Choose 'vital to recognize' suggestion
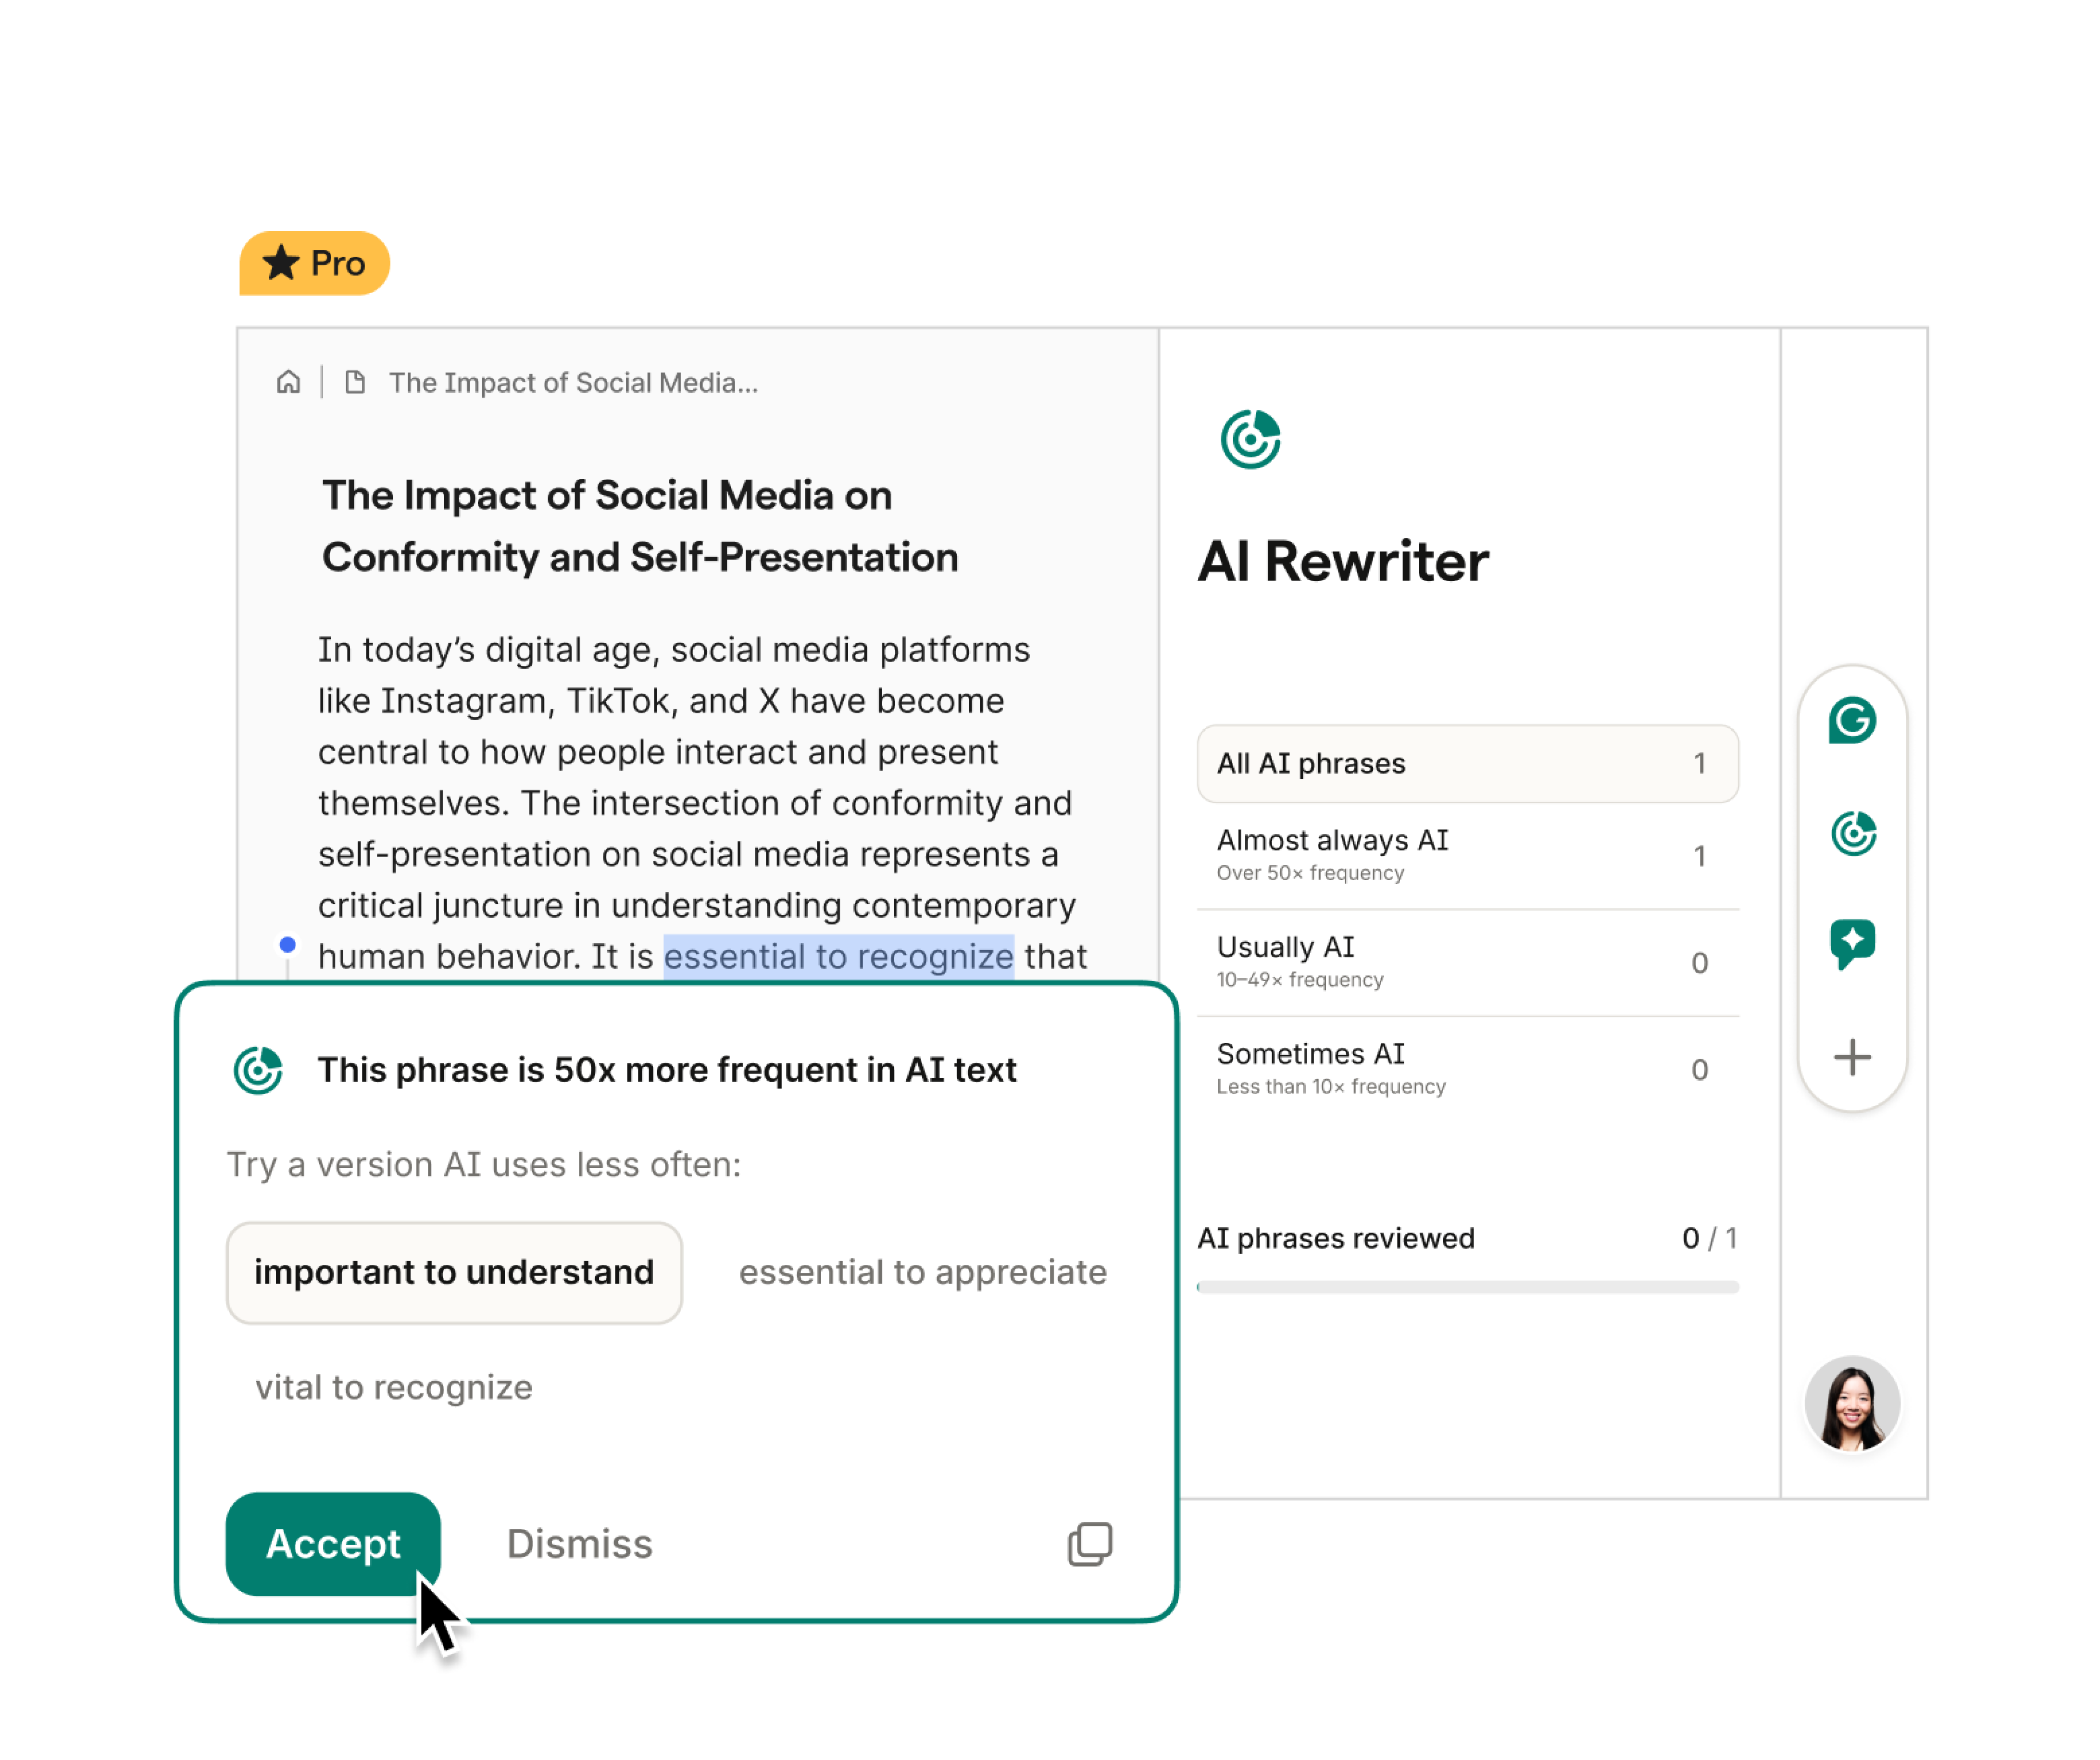 [x=393, y=1387]
